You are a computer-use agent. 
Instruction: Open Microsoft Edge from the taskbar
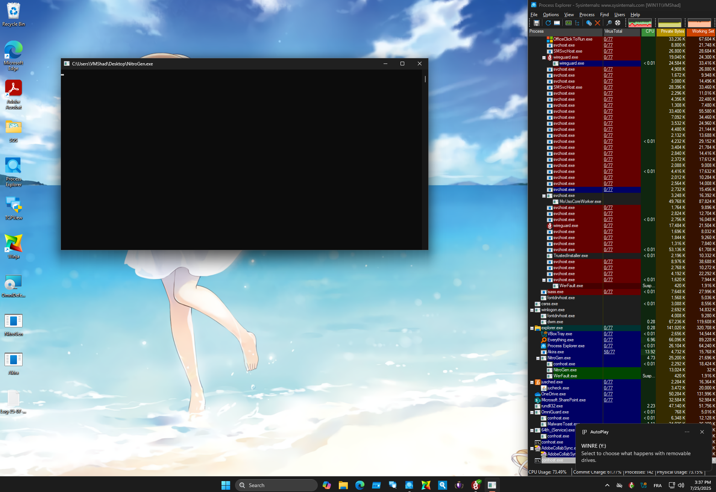point(360,485)
